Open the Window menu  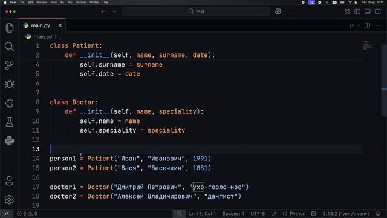pyautogui.click(x=94, y=2)
